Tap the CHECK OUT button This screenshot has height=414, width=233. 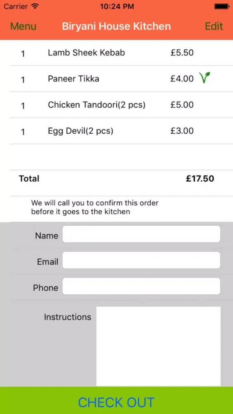point(116,400)
